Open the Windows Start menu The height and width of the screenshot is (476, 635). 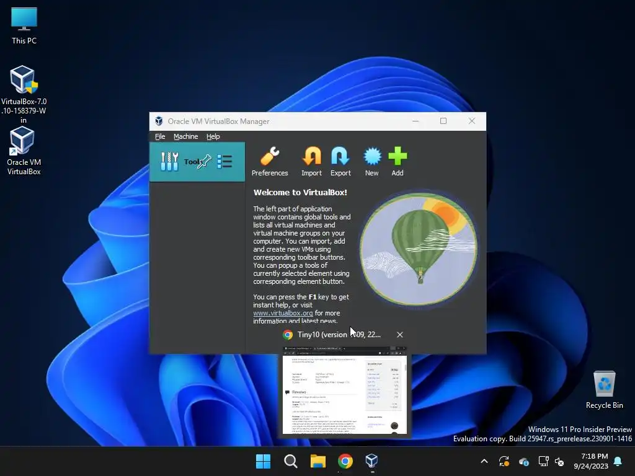(263, 461)
